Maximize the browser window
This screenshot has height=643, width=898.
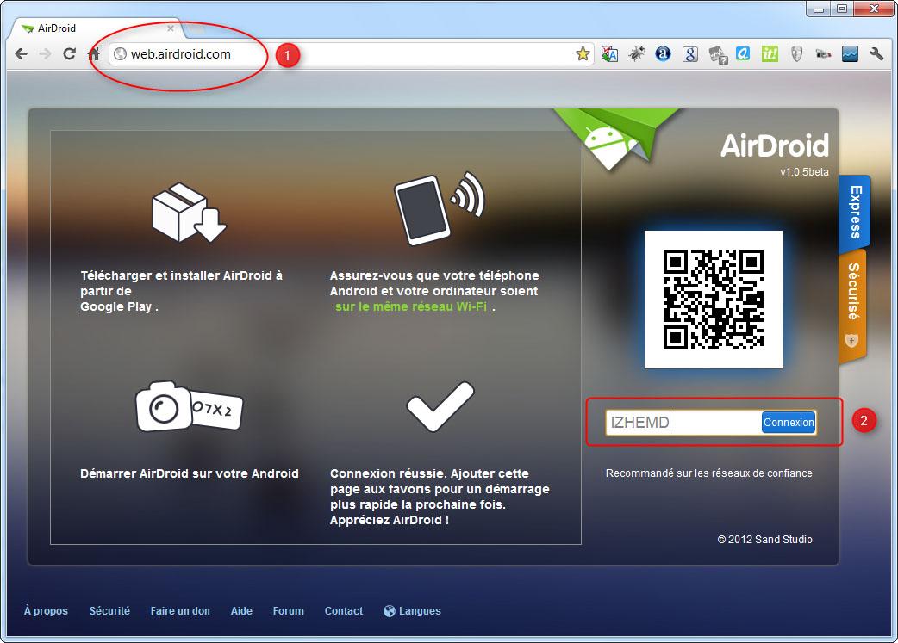pos(842,9)
